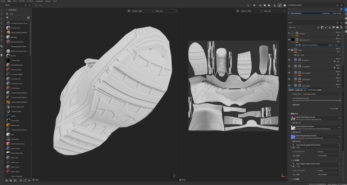Click Fill layer 2 color swatch
Image resolution: width=347 pixels, height=185 pixels.
(295, 60)
